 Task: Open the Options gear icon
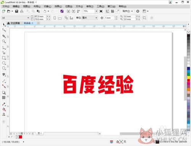138,11
